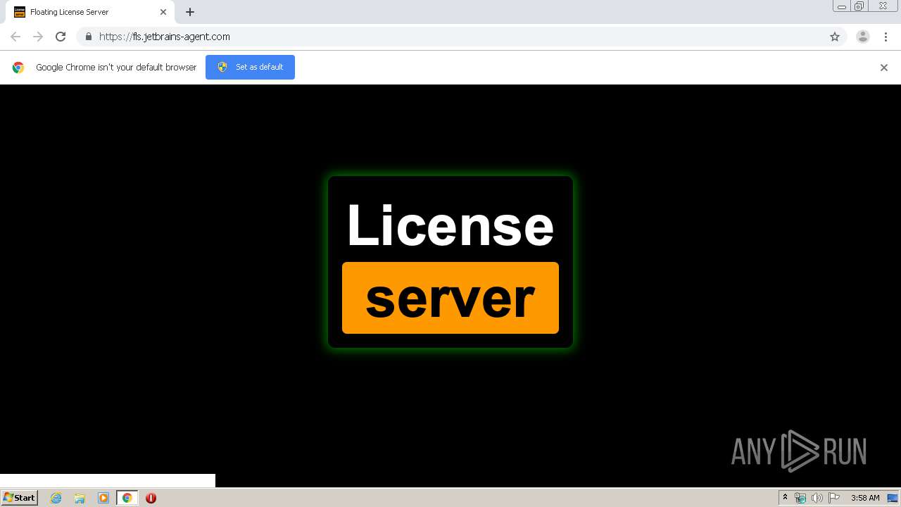Close the Floating License Server tab
The image size is (901, 507).
(163, 12)
